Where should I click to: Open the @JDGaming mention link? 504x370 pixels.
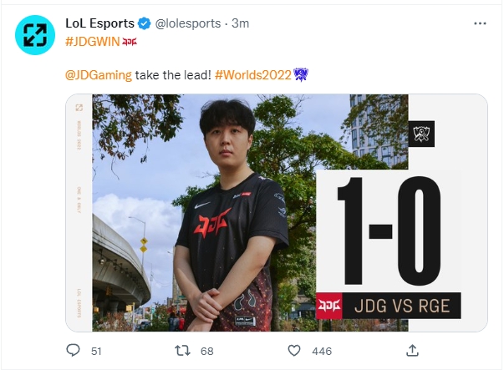(99, 75)
